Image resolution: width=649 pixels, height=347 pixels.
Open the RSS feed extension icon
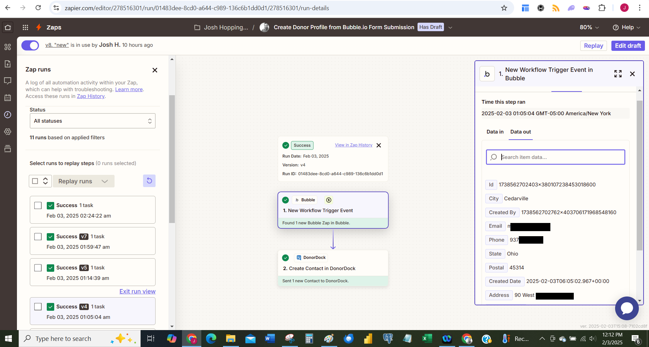(556, 8)
